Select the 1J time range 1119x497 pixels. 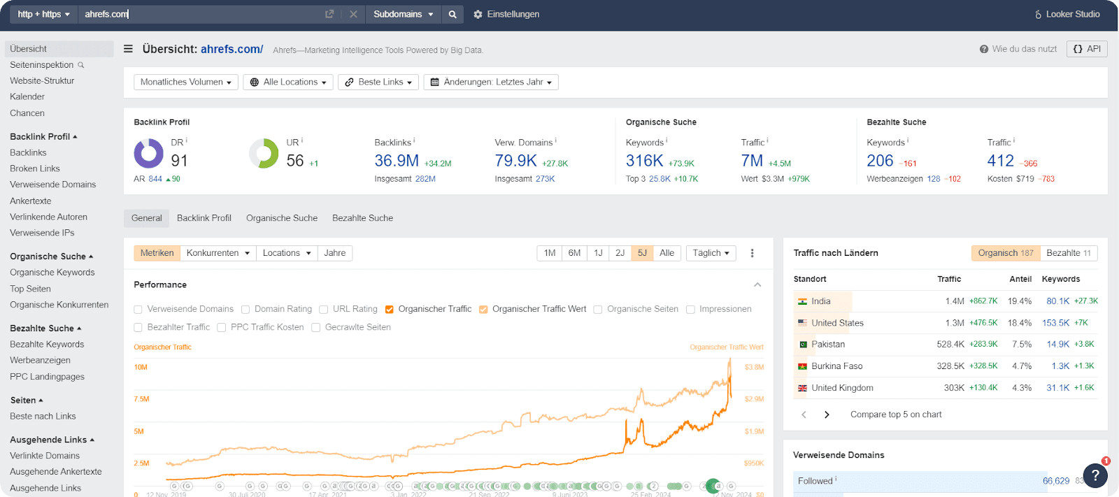pyautogui.click(x=598, y=253)
